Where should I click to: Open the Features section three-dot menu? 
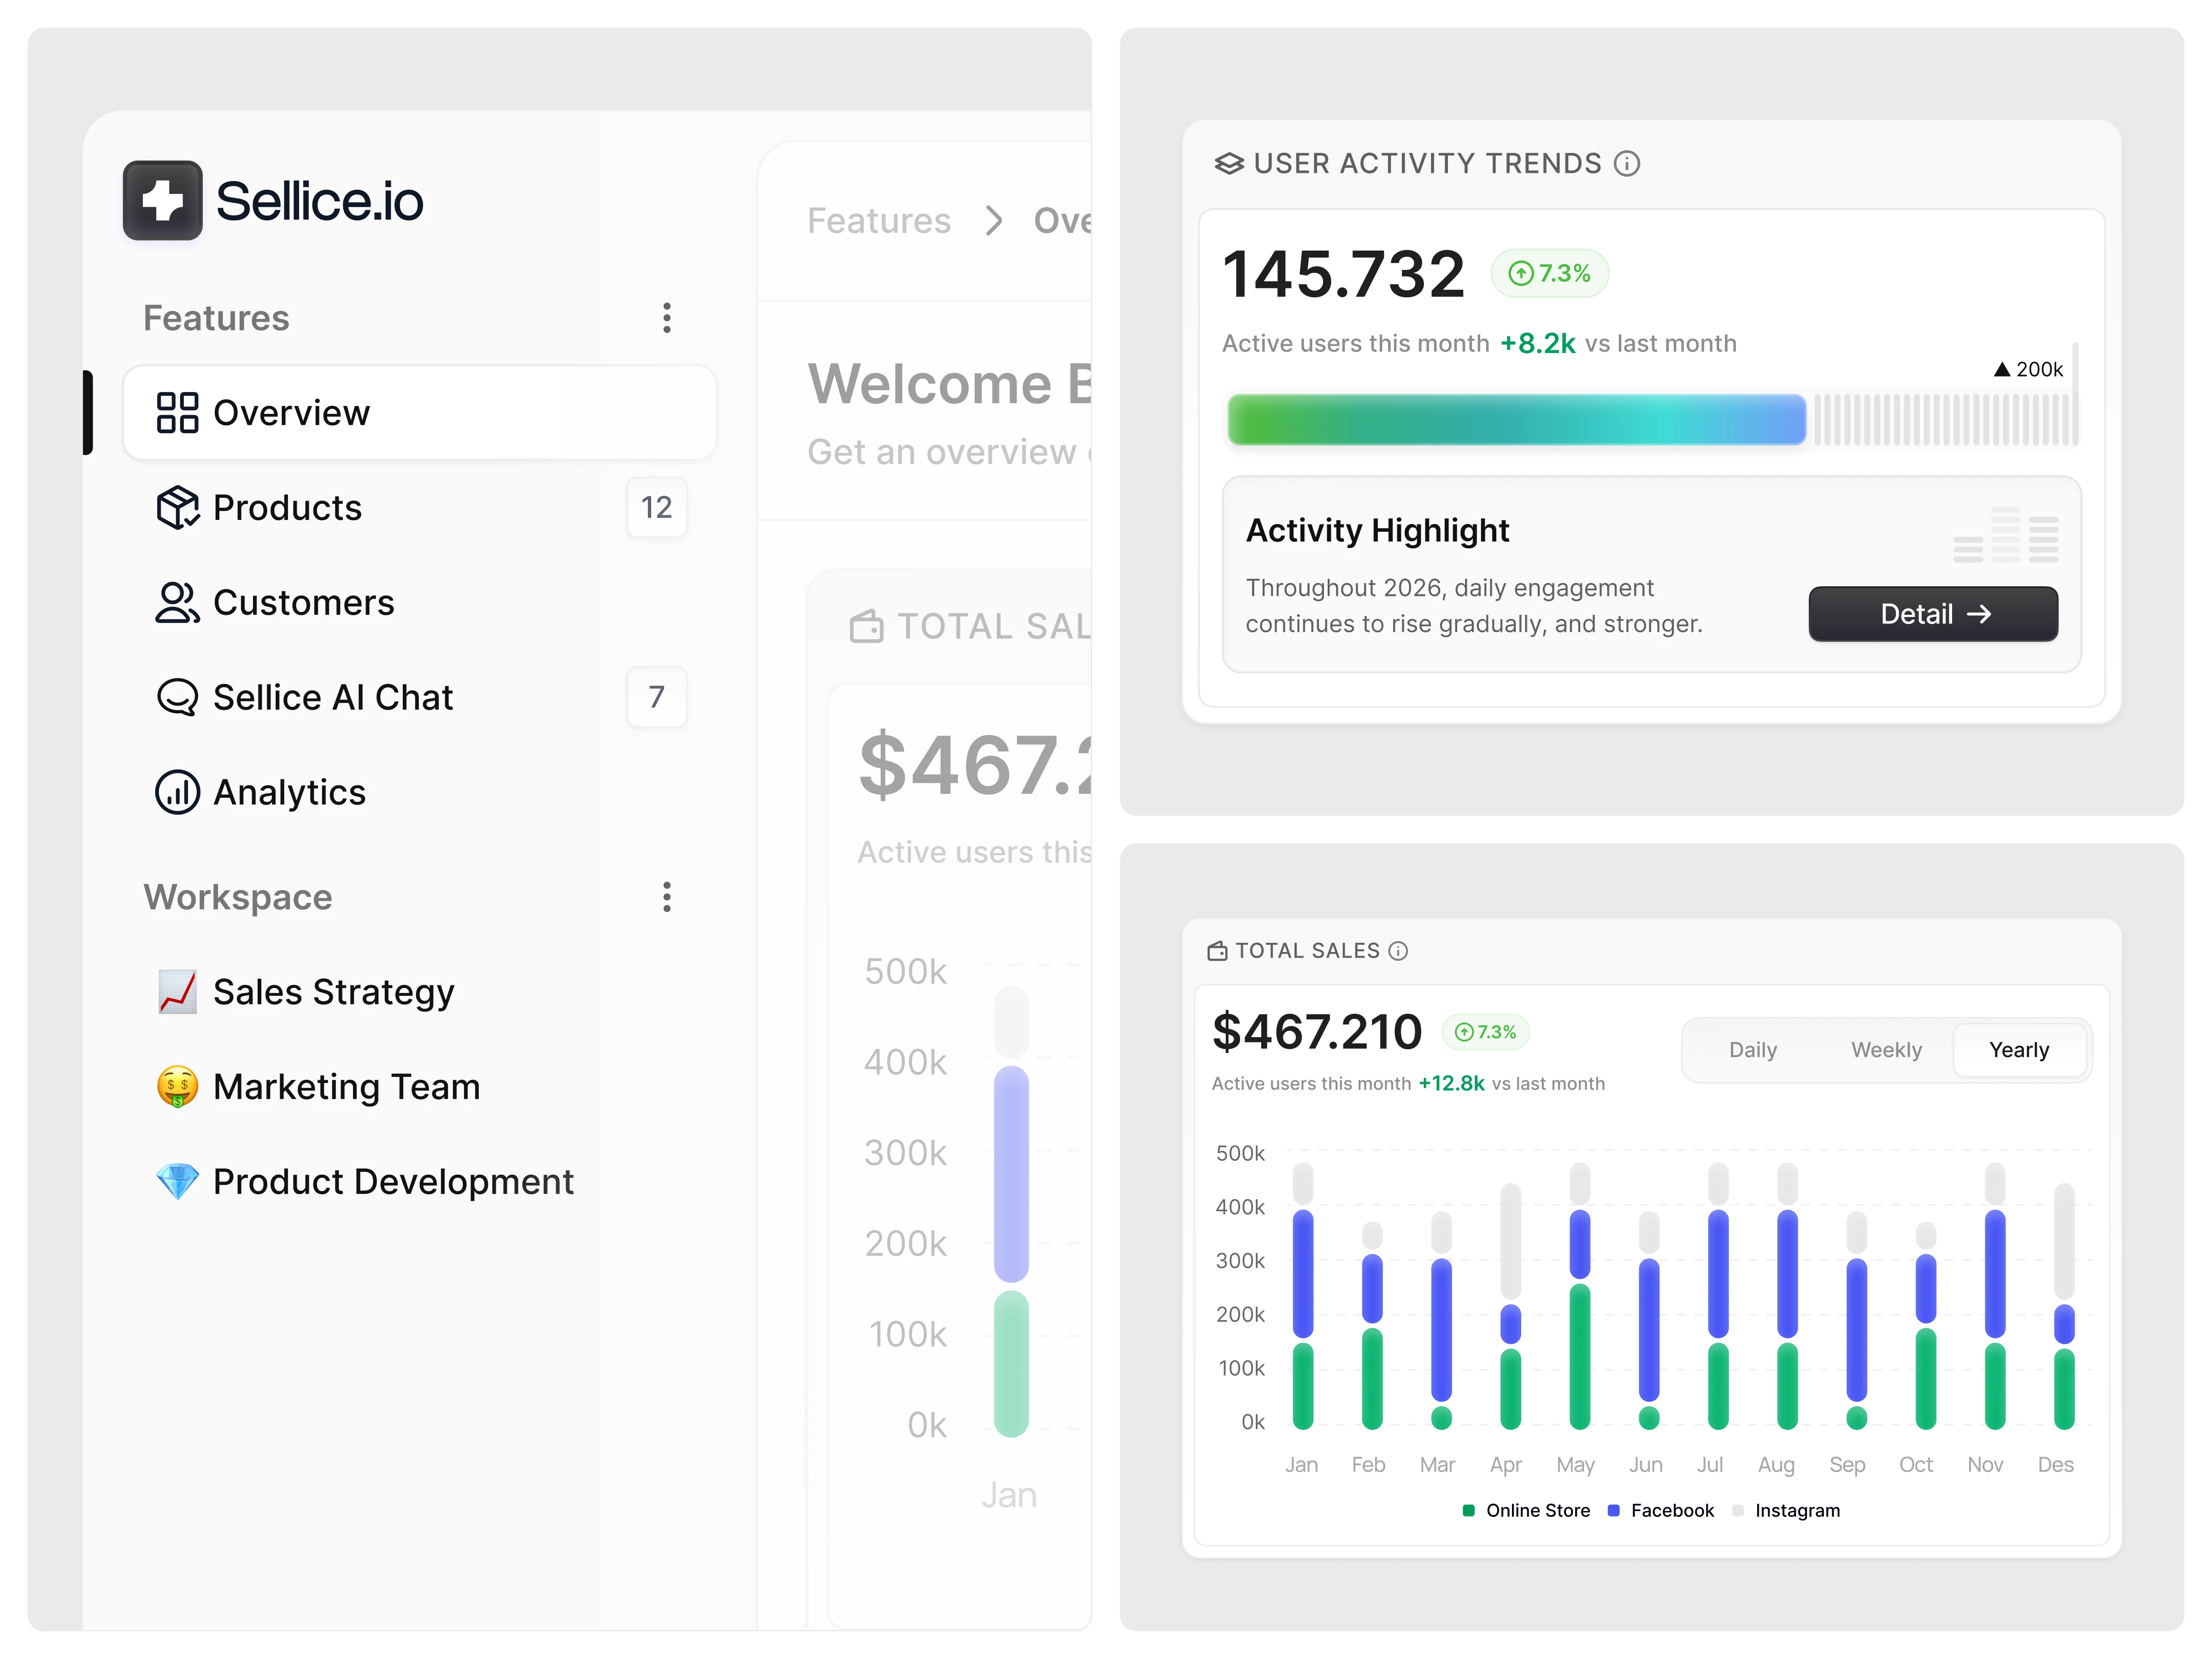(x=666, y=318)
